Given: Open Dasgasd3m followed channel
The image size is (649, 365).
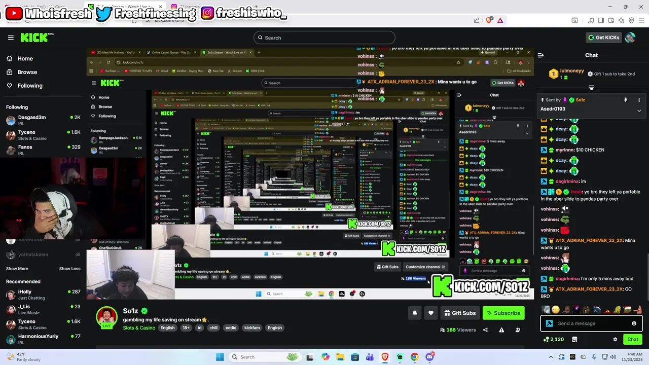Looking at the screenshot, I should pos(43,120).
